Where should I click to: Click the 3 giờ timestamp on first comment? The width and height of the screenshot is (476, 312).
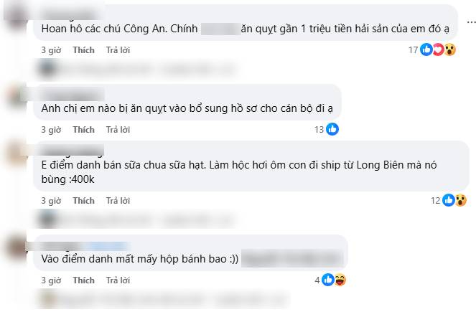[51, 50]
